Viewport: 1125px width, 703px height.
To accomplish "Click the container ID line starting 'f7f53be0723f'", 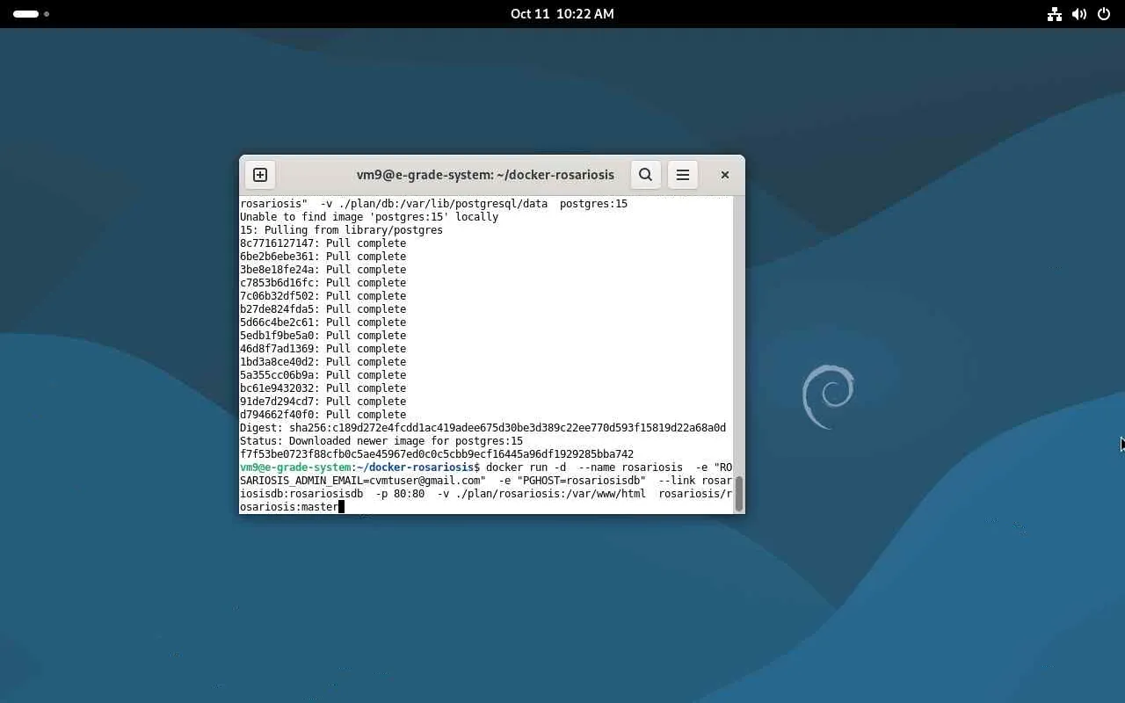I will click(x=437, y=454).
